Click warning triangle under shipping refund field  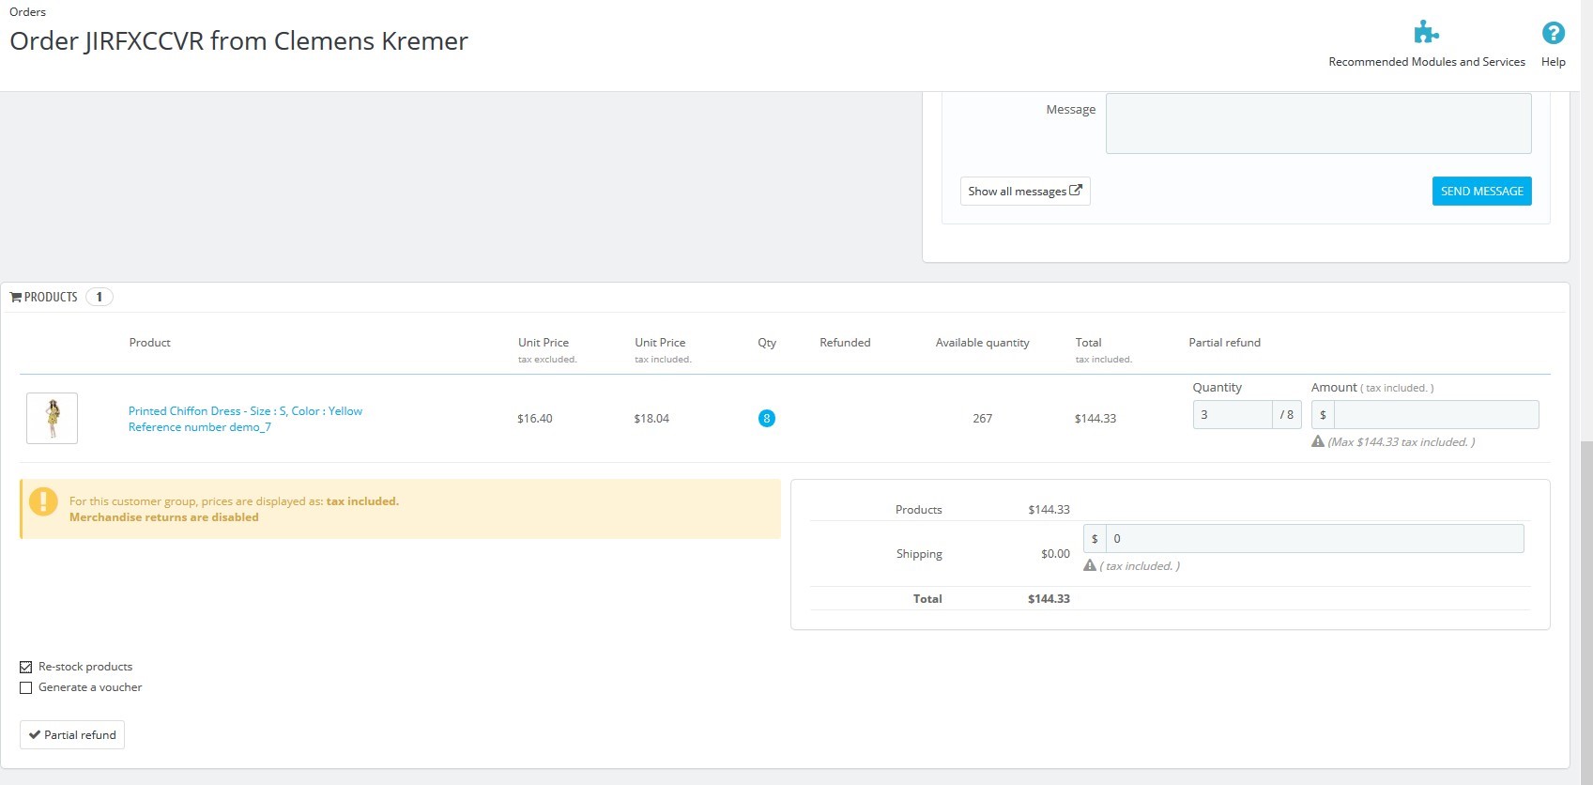point(1090,566)
